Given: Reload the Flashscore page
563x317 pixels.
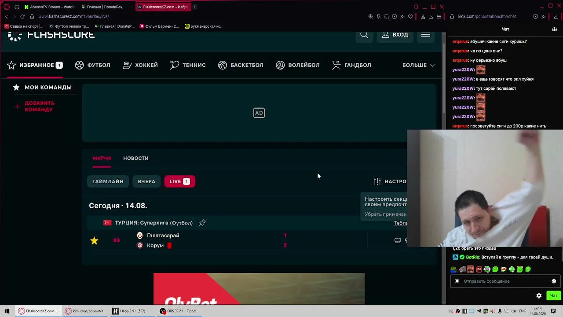Looking at the screenshot, I should [22, 16].
